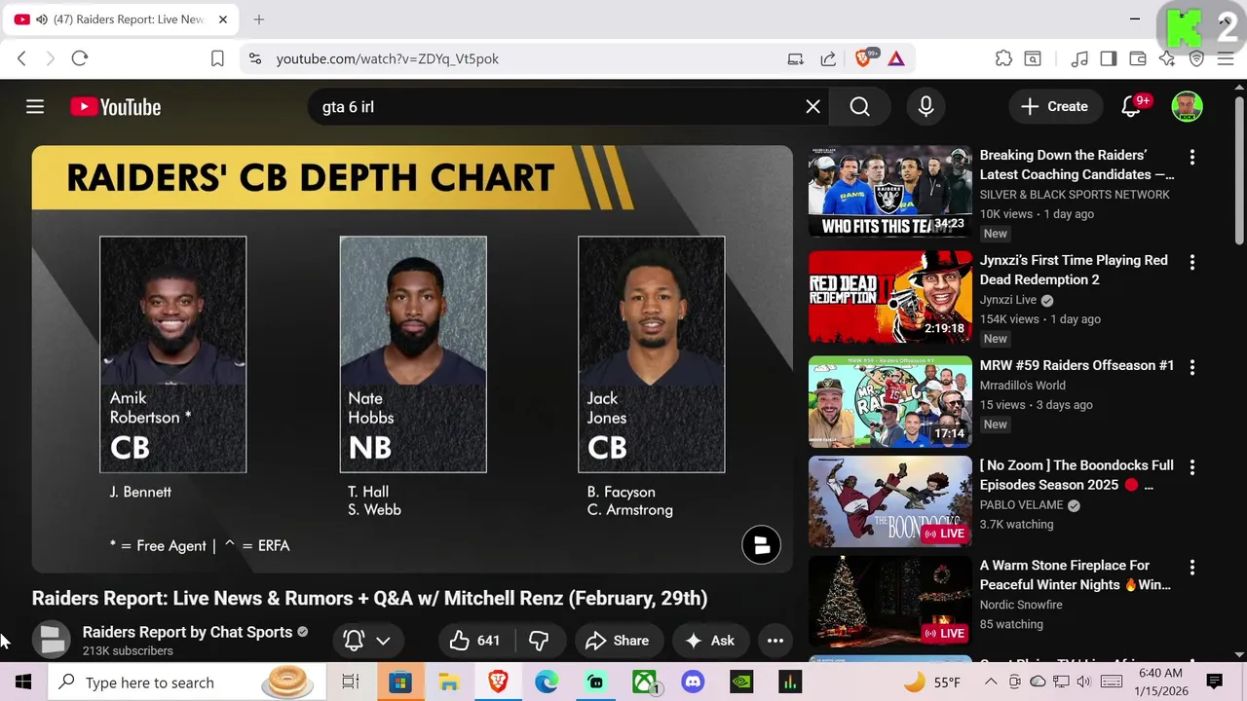1247x701 pixels.
Task: Visit SILVER & BLACK SPORTS NETWORK channel
Action: (1075, 195)
